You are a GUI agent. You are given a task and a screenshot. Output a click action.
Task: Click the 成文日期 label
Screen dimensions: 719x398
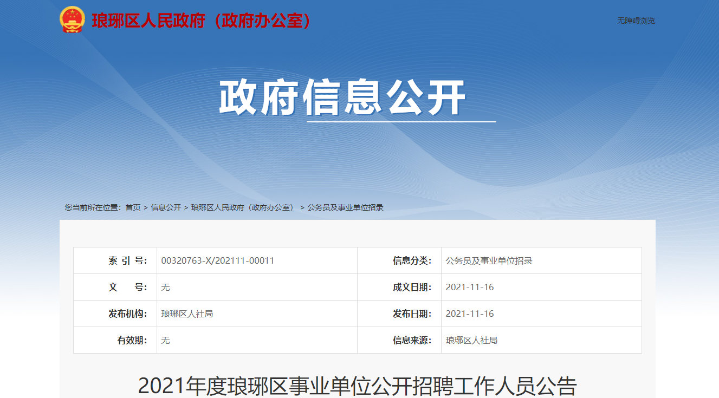click(x=412, y=287)
